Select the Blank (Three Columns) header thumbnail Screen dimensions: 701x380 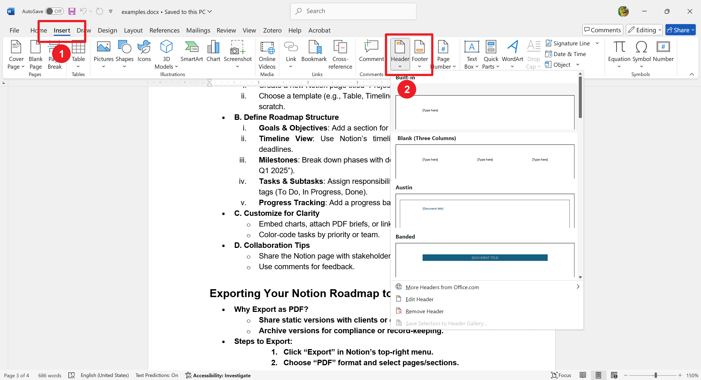coord(485,161)
